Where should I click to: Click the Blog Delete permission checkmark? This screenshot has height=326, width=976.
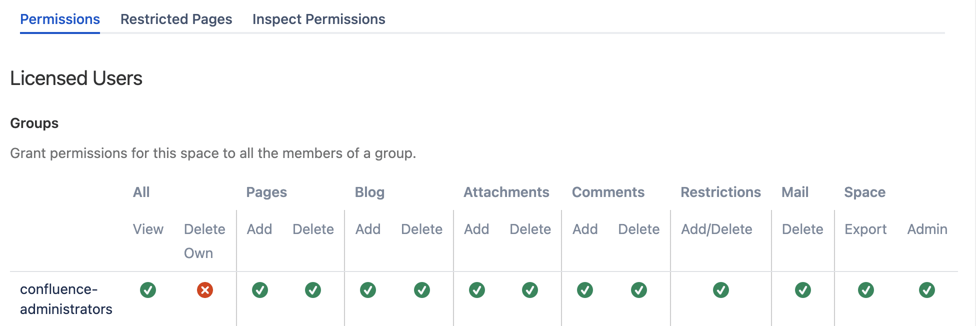[x=422, y=290]
